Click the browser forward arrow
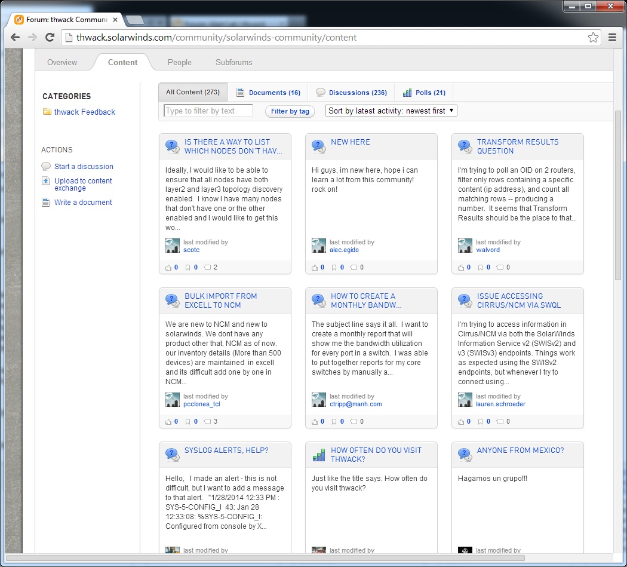Viewport: 627px width, 567px height. [32, 38]
